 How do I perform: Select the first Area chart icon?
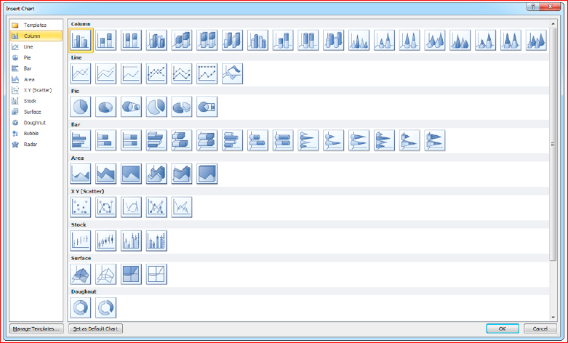coord(81,174)
